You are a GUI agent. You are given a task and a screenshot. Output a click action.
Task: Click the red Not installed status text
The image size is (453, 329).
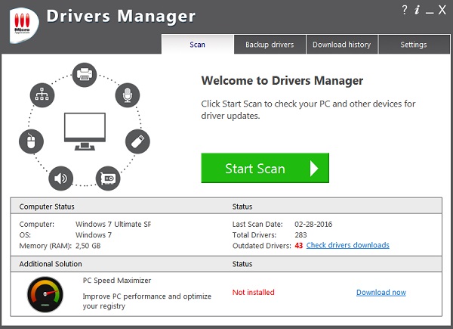(254, 292)
